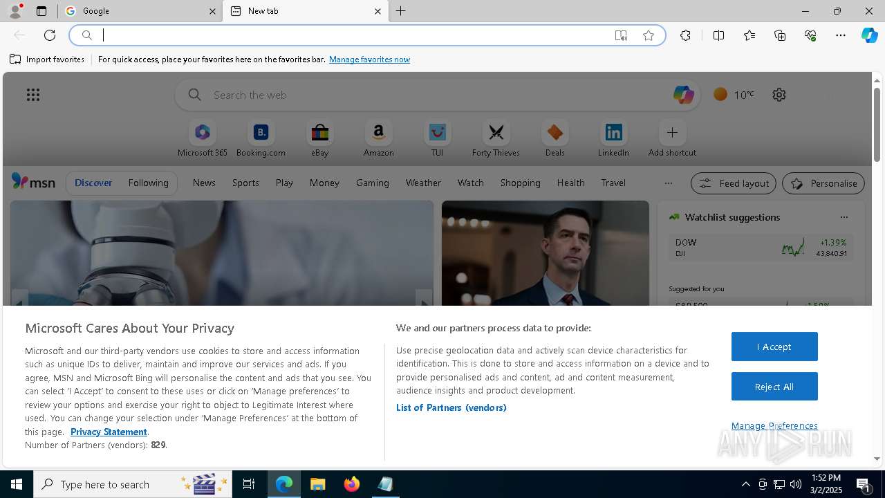Open the Amazon shortcut
885x498 pixels.
coord(378,138)
